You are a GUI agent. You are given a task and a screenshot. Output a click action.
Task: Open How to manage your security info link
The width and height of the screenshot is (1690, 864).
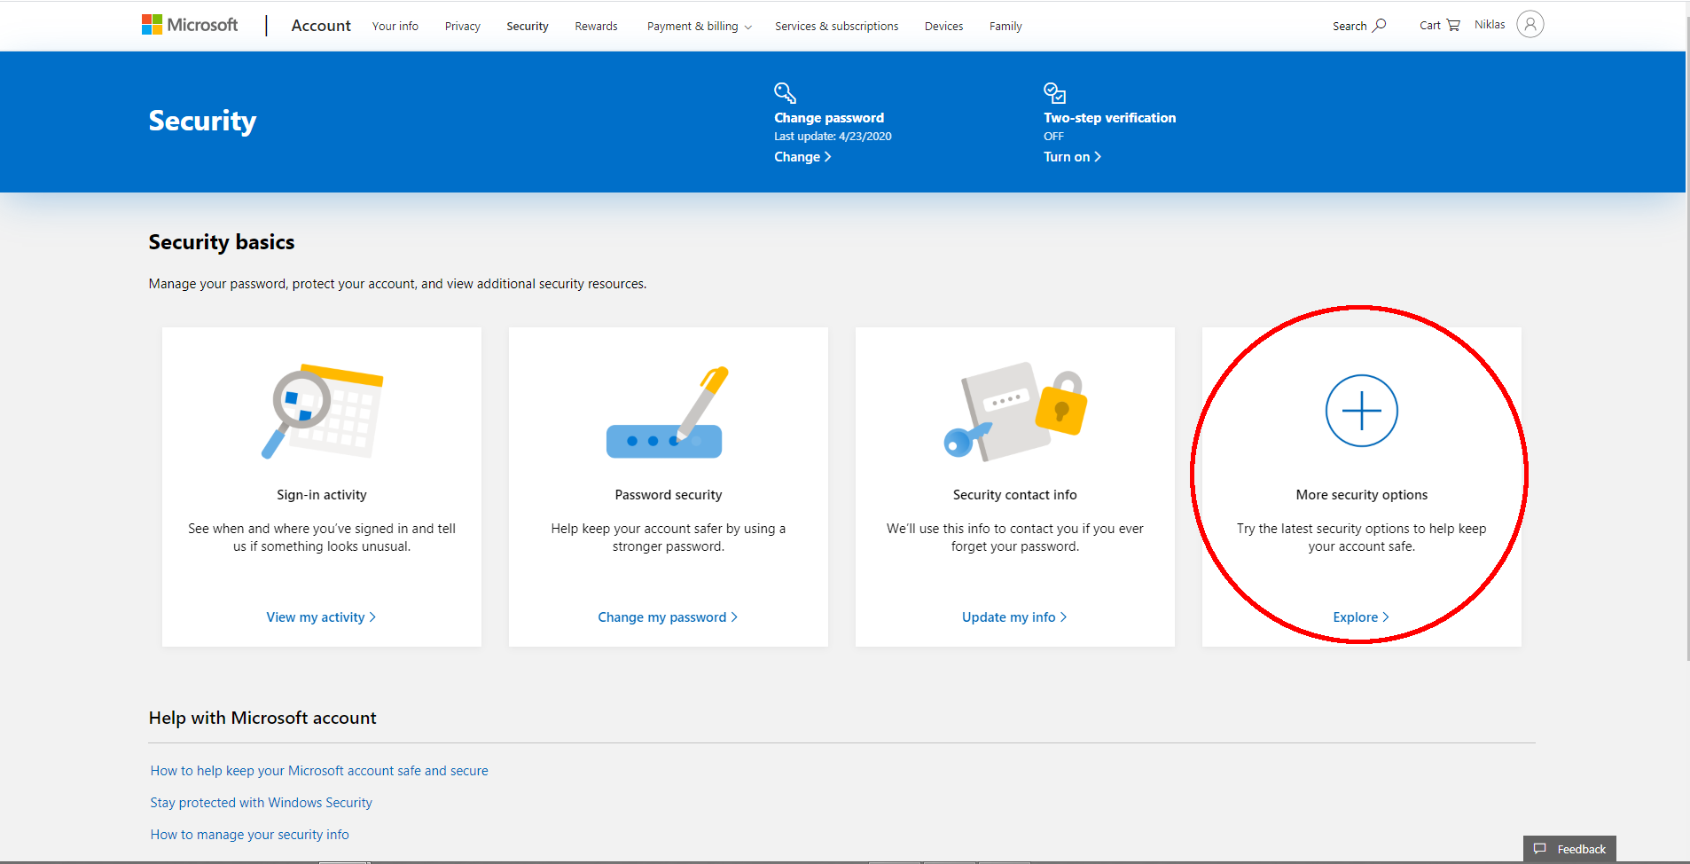(249, 834)
